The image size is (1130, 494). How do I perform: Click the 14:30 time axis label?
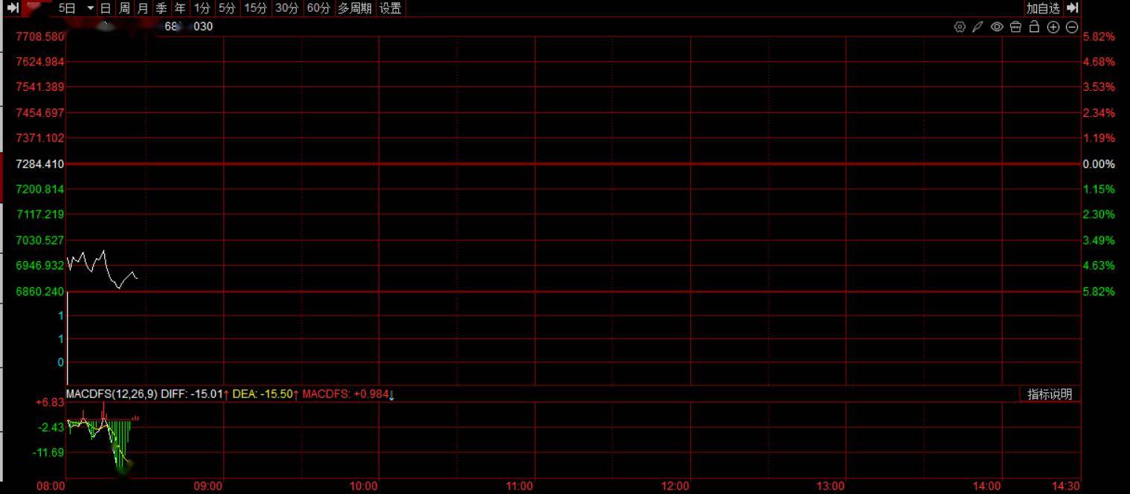click(x=1065, y=486)
